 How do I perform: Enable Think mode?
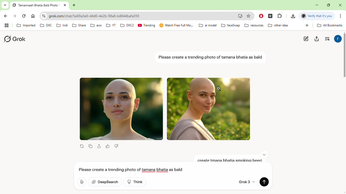pyautogui.click(x=135, y=182)
